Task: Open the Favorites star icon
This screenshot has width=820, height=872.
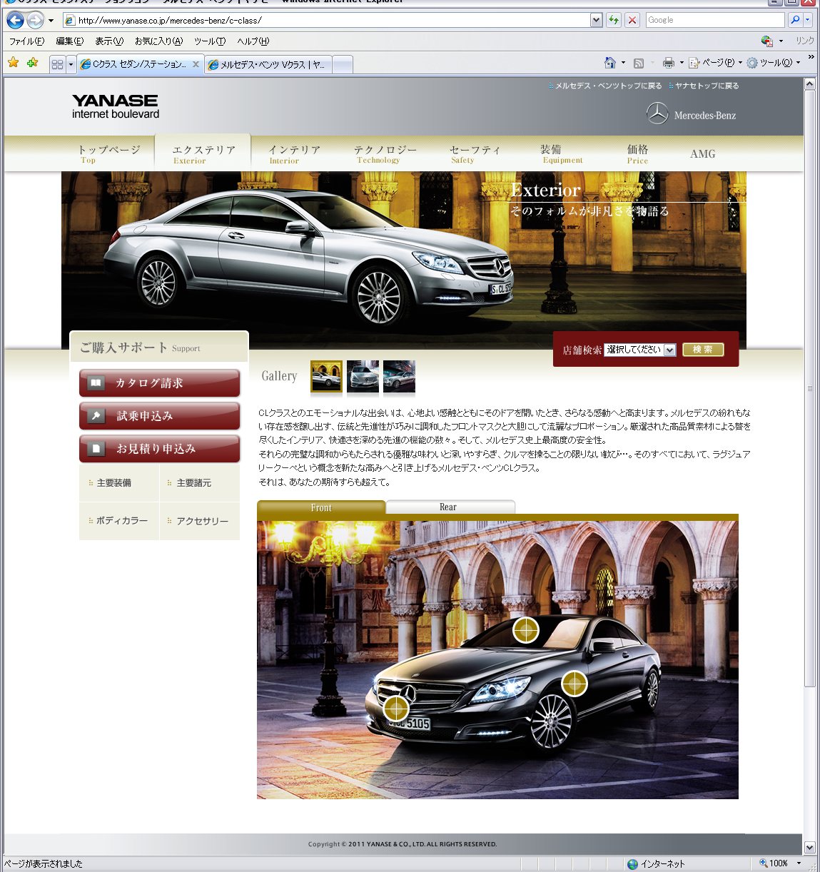Action: [13, 63]
